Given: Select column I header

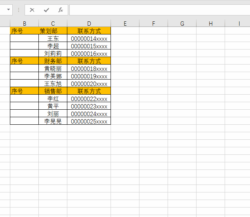Looking at the screenshot, I should tap(238, 24).
